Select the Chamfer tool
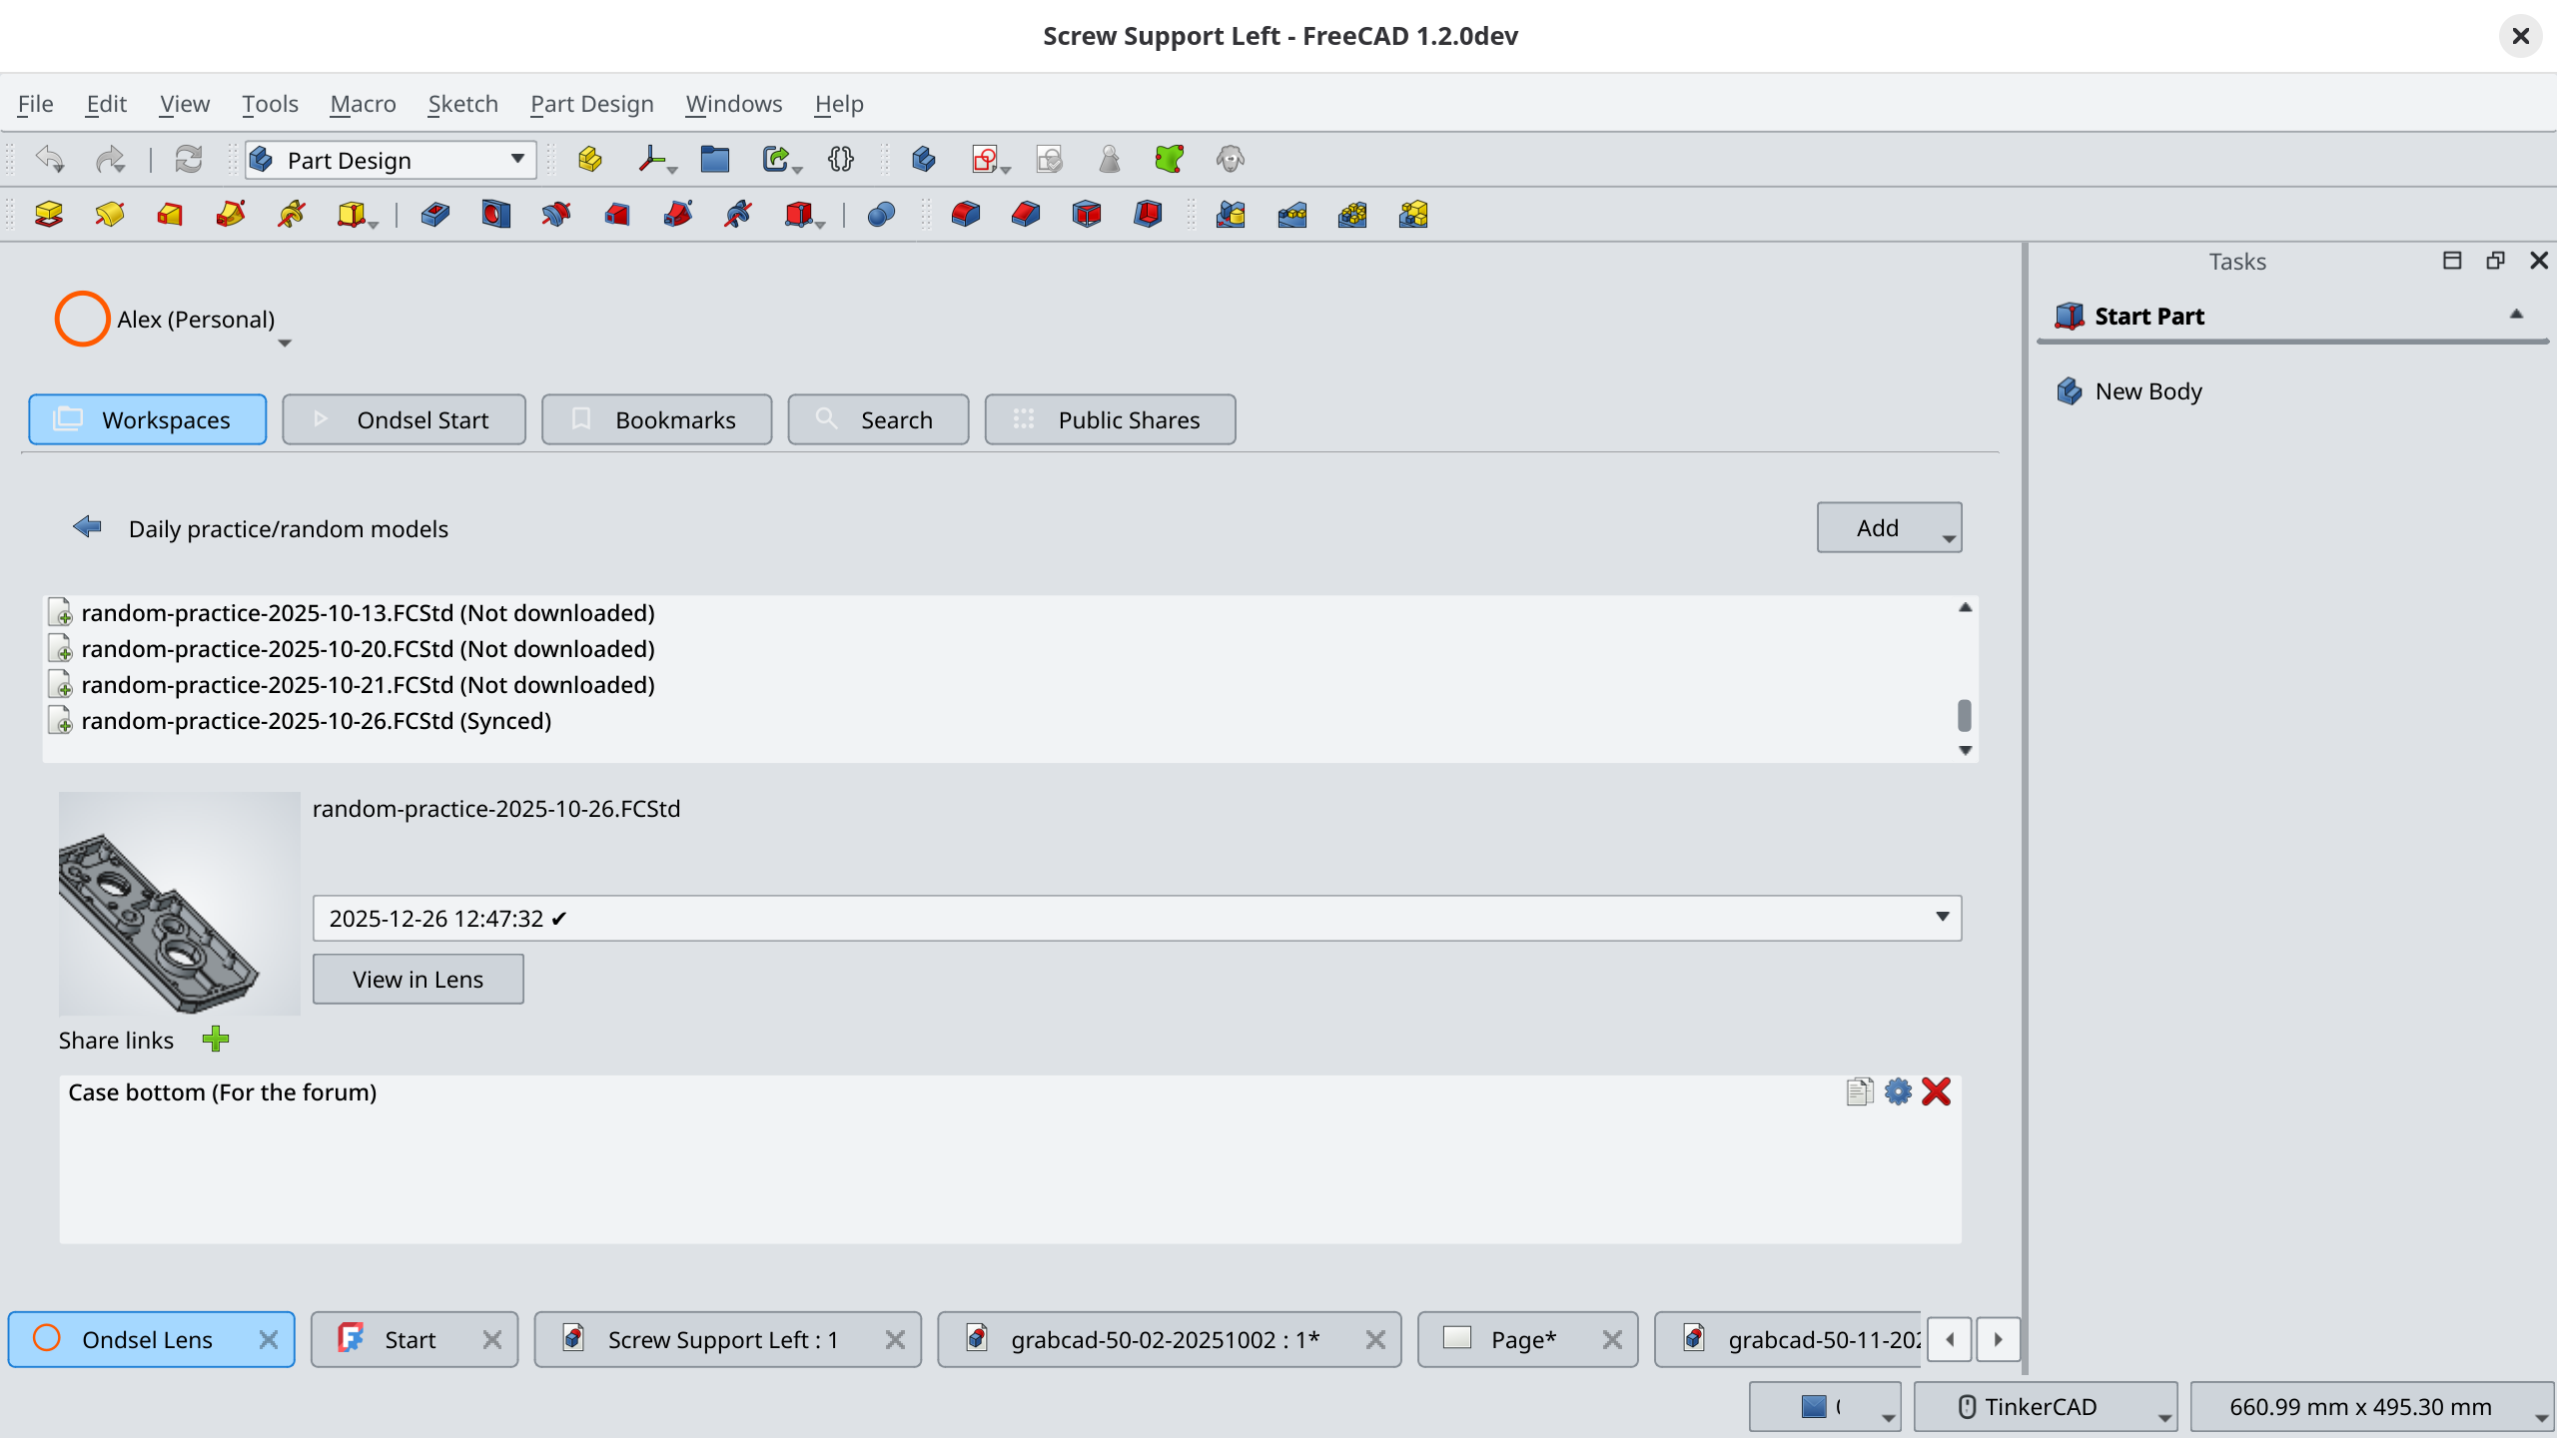 pyautogui.click(x=1026, y=215)
